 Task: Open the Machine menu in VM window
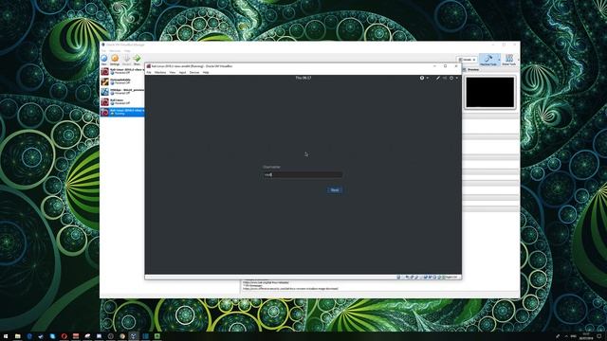[160, 72]
